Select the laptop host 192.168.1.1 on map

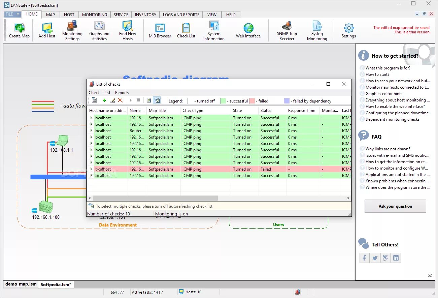[63, 140]
